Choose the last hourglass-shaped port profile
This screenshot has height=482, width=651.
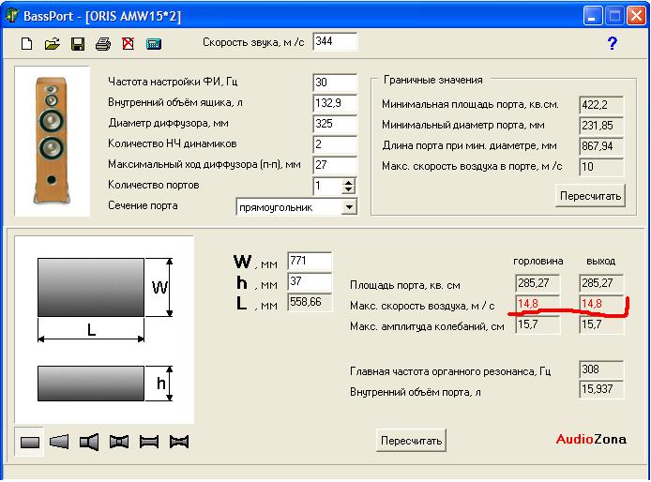tap(178, 442)
